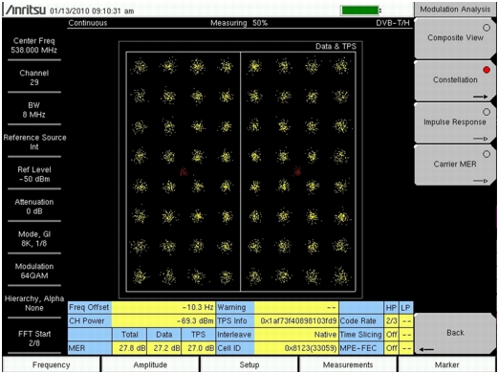This screenshot has width=498, height=373.
Task: Open the Frequency menu tab
Action: 51,364
